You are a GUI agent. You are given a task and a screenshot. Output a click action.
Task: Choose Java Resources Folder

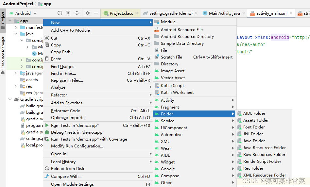264,148
